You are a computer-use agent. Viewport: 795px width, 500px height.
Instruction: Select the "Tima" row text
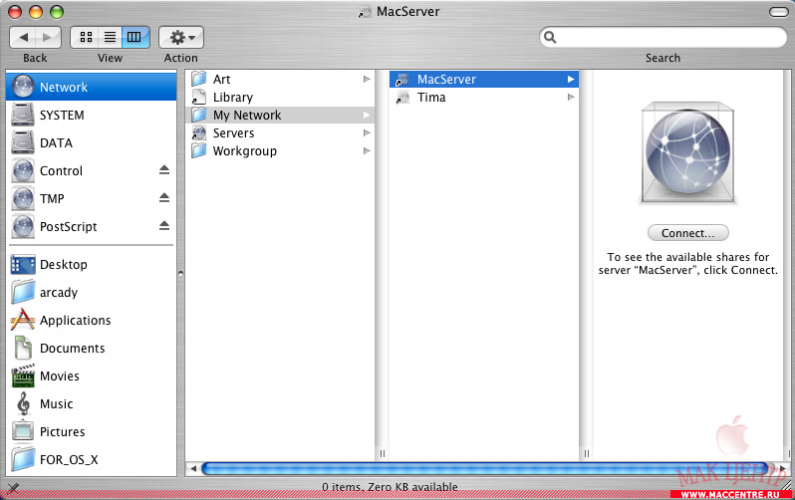click(431, 97)
